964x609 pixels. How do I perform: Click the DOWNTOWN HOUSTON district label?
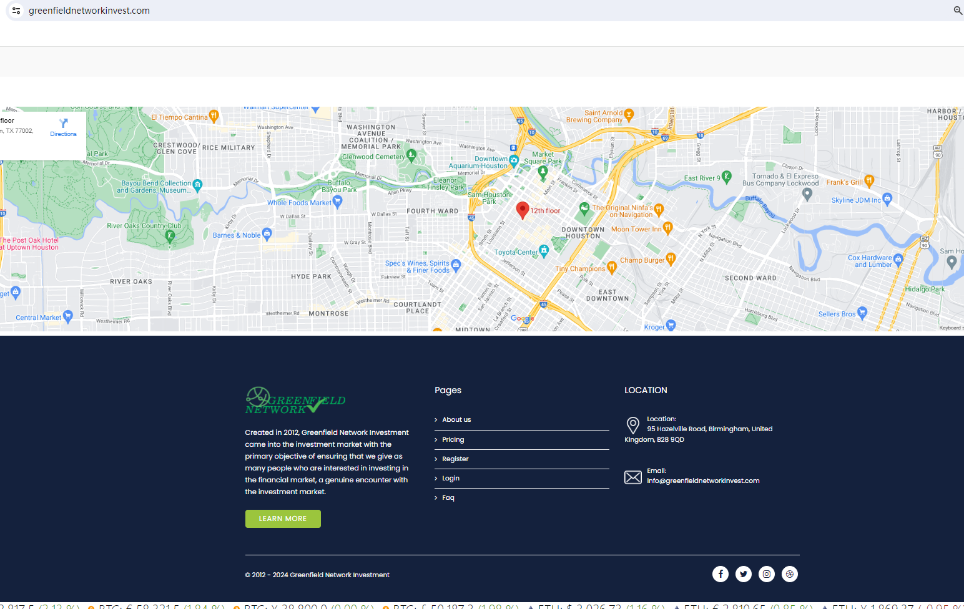pyautogui.click(x=583, y=233)
